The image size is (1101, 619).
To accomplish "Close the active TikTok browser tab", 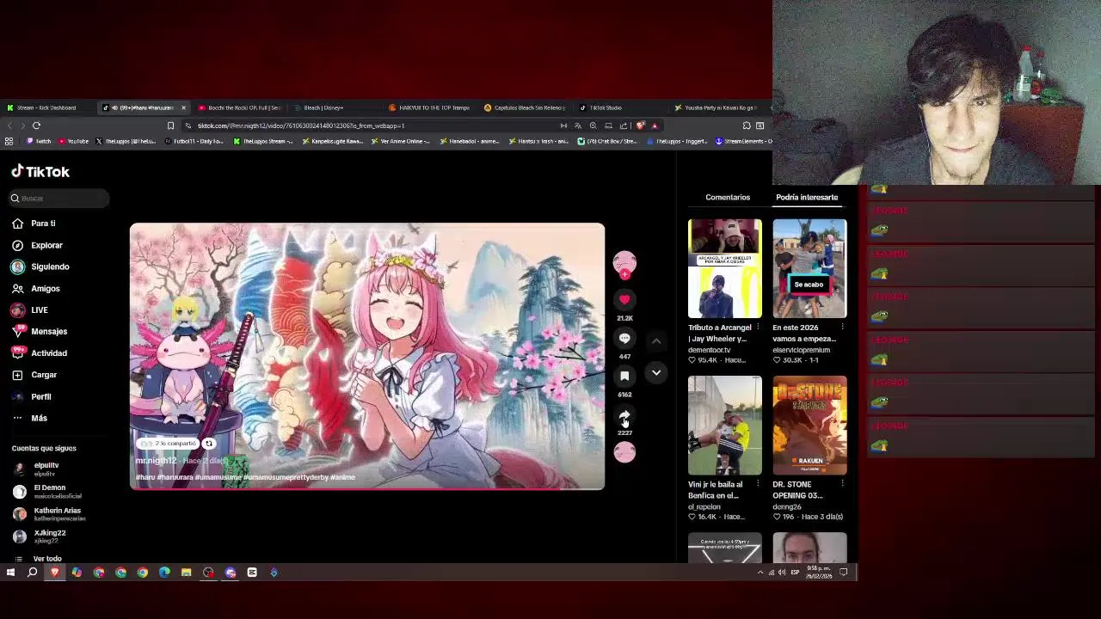I will point(183,107).
